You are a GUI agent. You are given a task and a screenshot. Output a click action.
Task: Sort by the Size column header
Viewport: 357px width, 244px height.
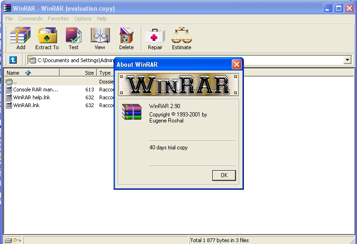pyautogui.click(x=78, y=73)
